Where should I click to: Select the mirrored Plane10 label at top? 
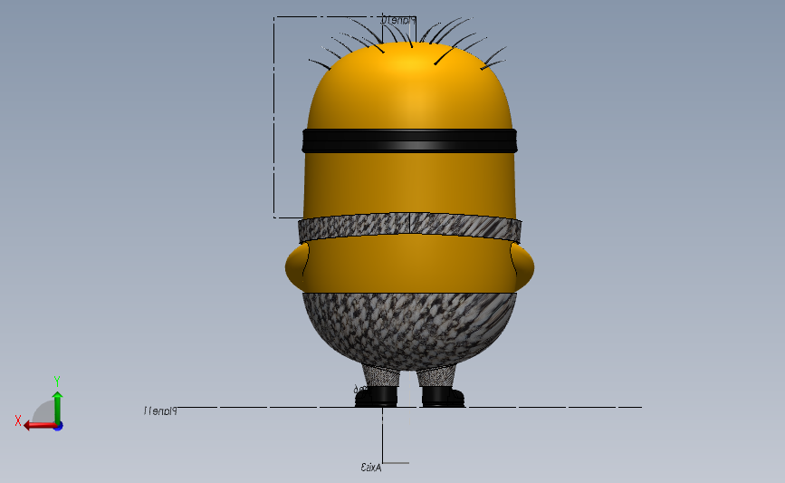(398, 21)
